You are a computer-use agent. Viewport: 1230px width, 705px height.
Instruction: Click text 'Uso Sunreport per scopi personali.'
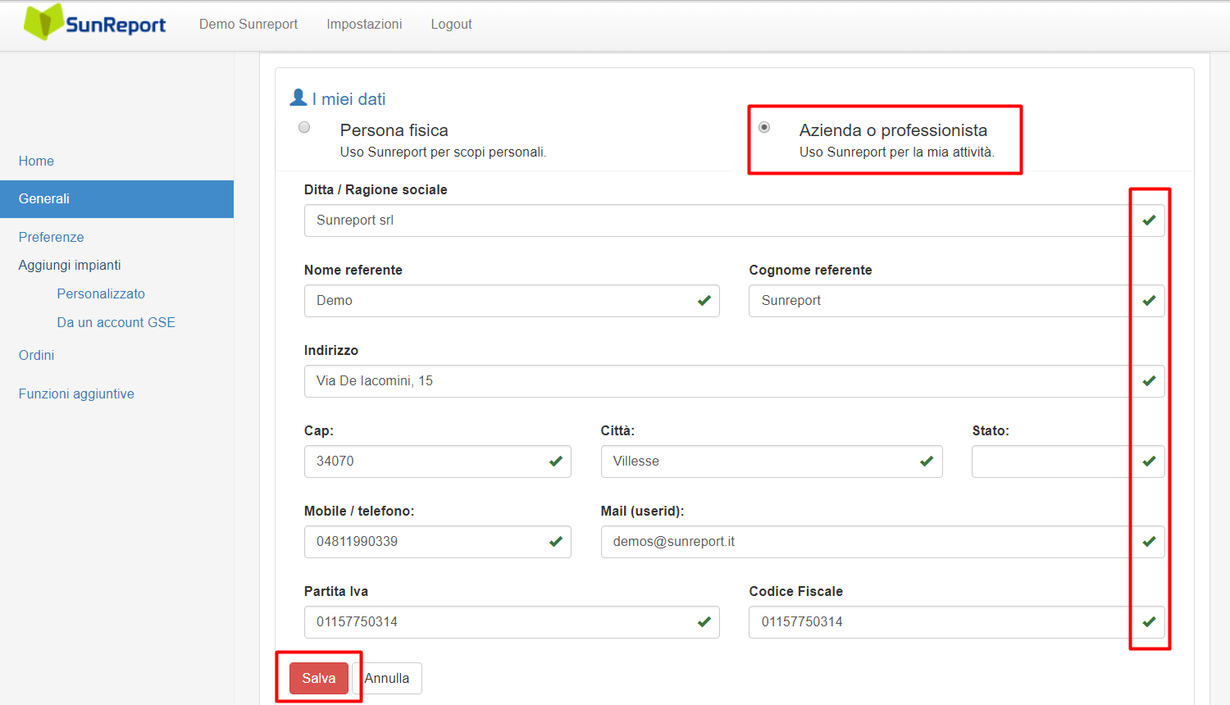click(443, 152)
